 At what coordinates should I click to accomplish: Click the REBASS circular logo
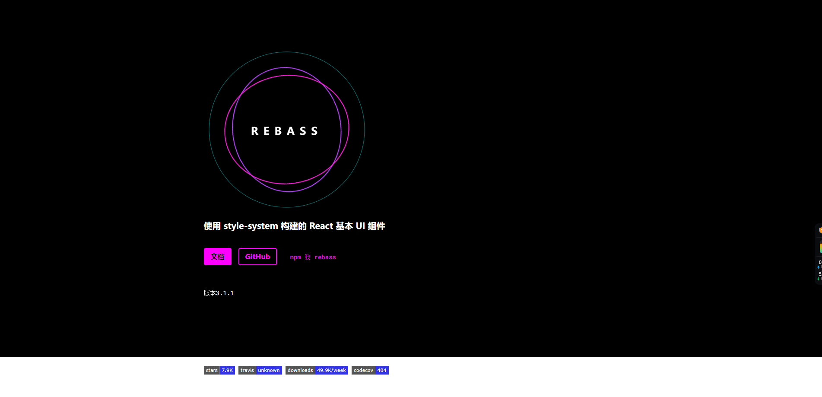coord(287,130)
